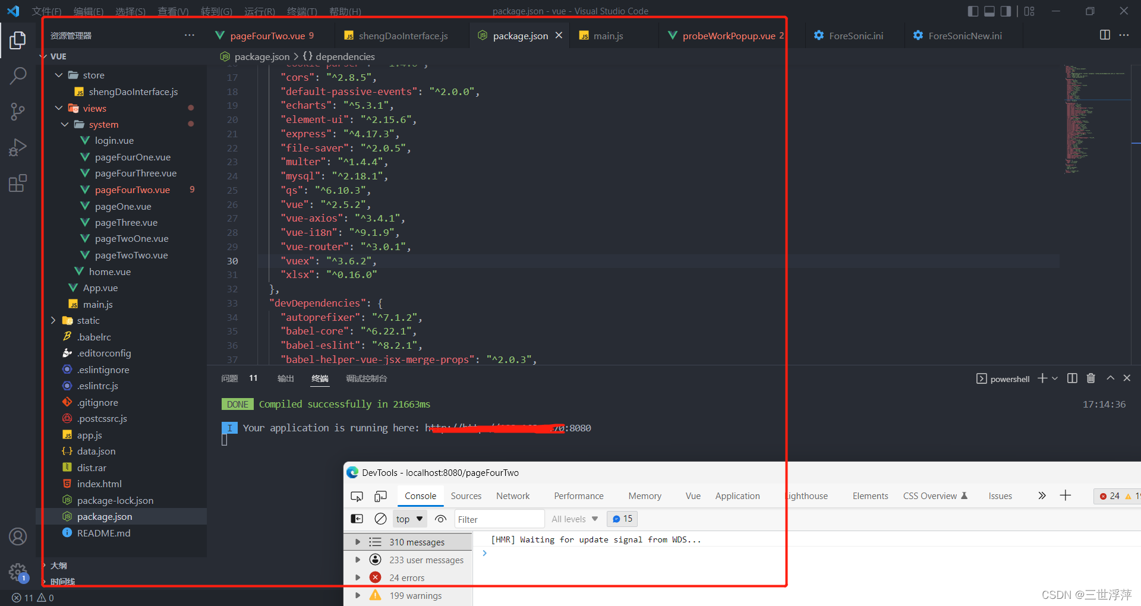Viewport: 1141px width, 606px height.
Task: Open the top JavaScript context dropdown
Action: click(x=409, y=519)
